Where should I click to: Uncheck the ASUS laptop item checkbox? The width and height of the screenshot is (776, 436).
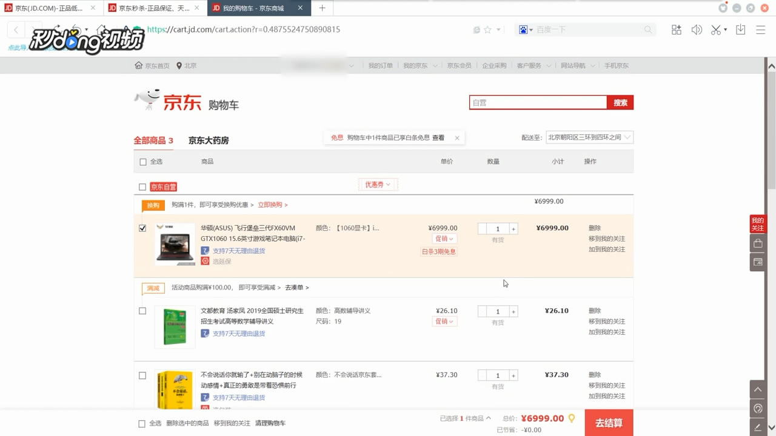(x=142, y=228)
